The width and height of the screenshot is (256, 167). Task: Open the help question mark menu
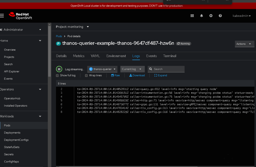click(x=220, y=16)
